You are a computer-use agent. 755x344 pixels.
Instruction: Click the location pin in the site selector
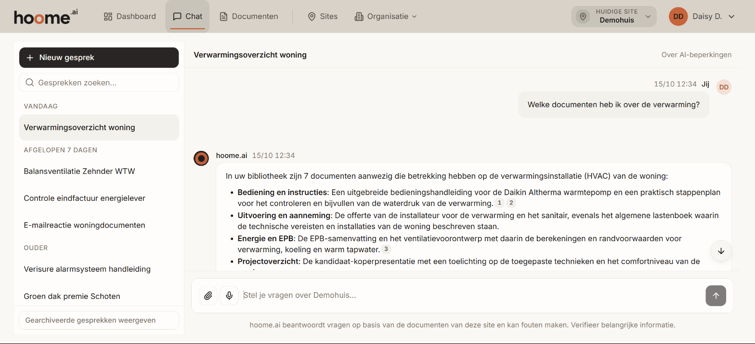point(583,16)
